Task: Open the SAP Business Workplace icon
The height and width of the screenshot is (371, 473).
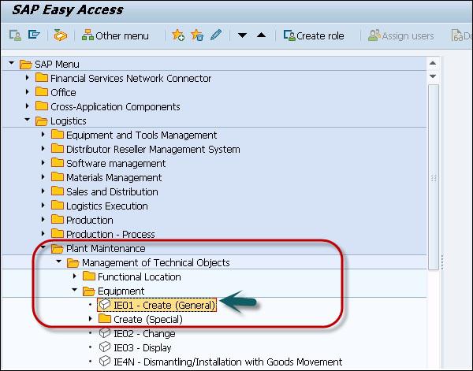Action: [61, 35]
